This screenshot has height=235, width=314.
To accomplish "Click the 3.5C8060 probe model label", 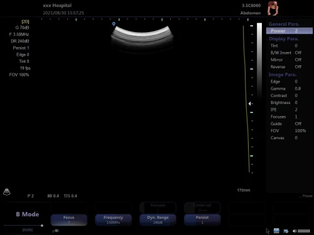I will 251,6.
